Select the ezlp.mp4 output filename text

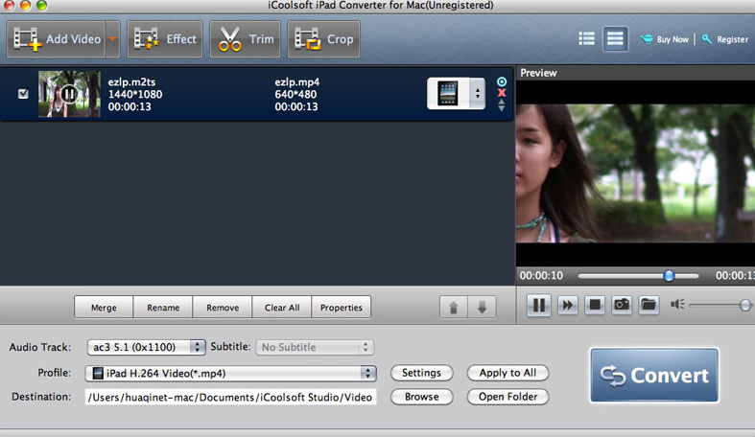[x=297, y=81]
